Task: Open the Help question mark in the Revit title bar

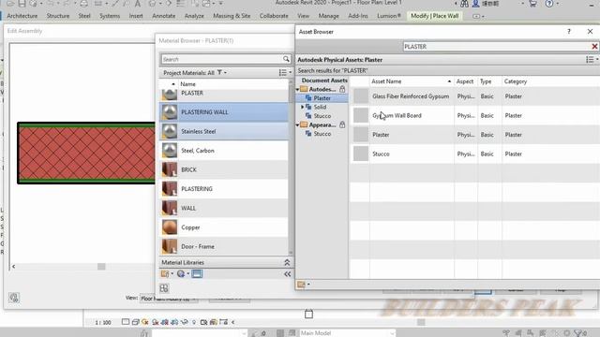Action: click(x=549, y=4)
